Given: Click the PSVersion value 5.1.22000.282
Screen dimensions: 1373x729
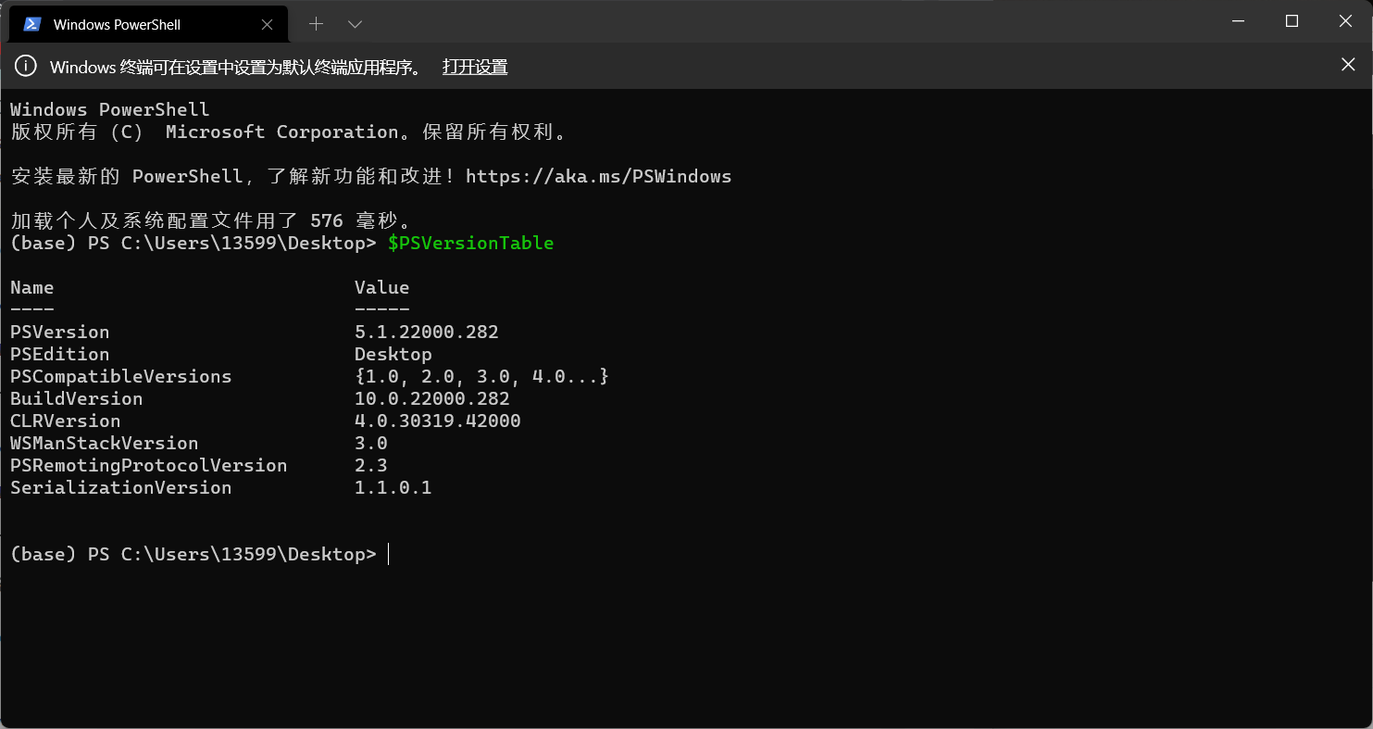Looking at the screenshot, I should tap(426, 331).
